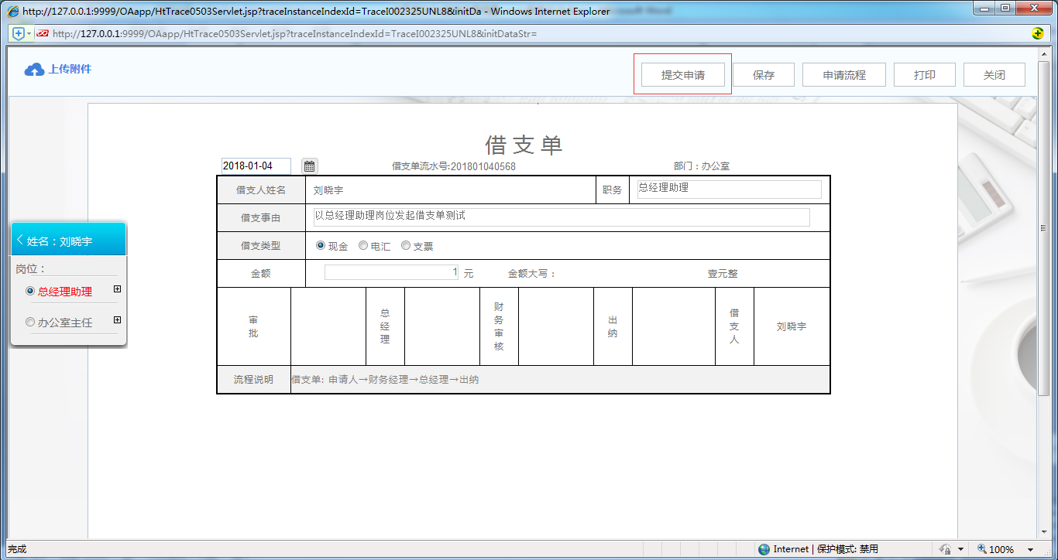1058x560 pixels.
Task: Expand the plus next to 总经理助理
Action: 117,289
